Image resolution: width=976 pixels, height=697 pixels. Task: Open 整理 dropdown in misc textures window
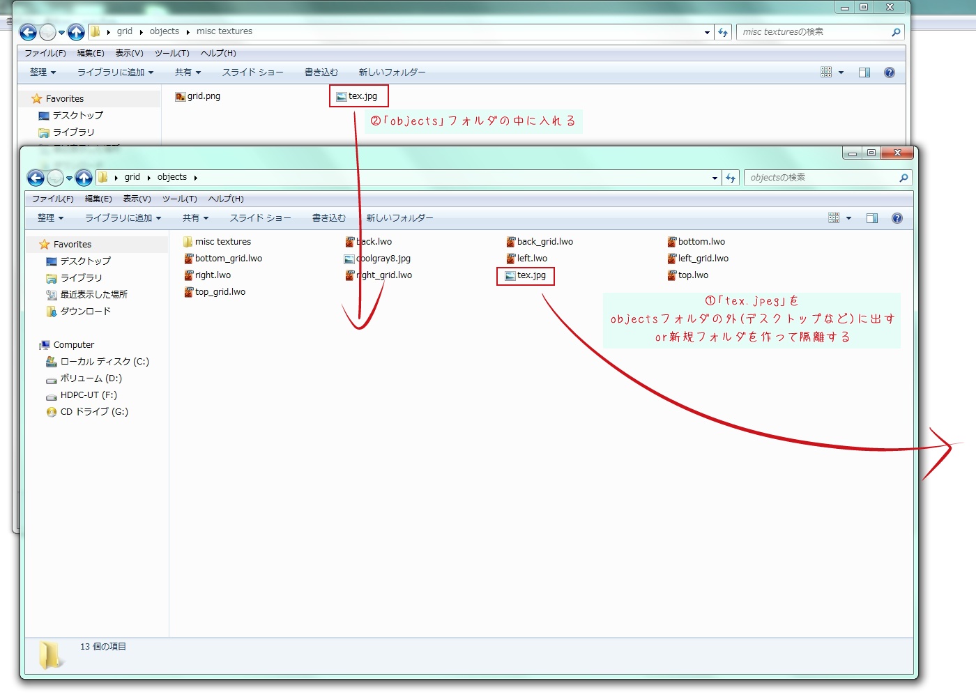[43, 72]
